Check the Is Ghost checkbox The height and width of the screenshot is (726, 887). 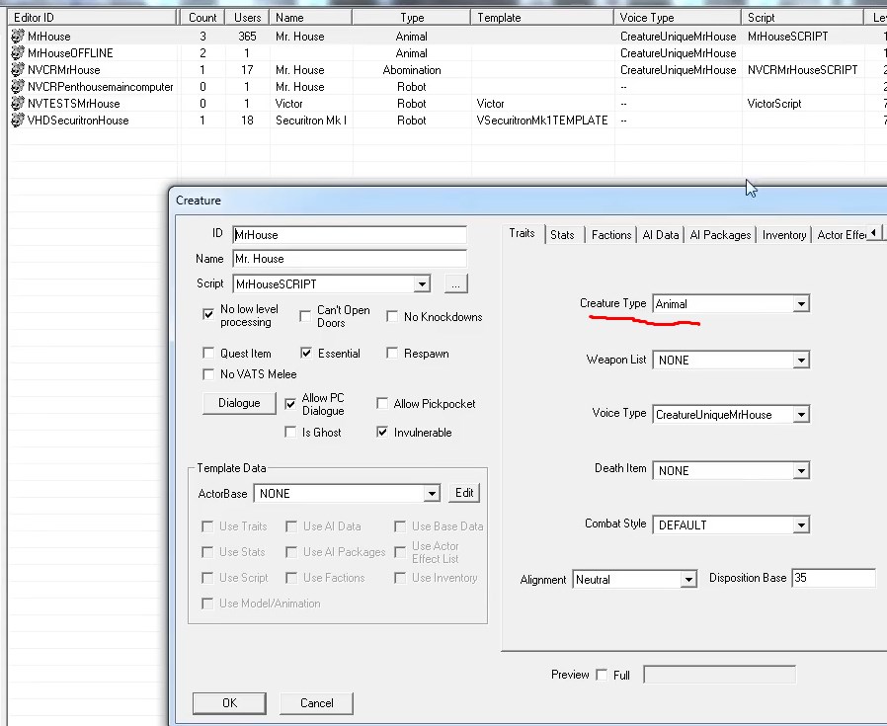click(290, 433)
